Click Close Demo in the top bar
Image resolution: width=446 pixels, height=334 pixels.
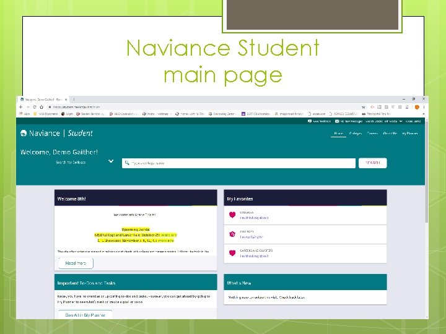tap(413, 121)
